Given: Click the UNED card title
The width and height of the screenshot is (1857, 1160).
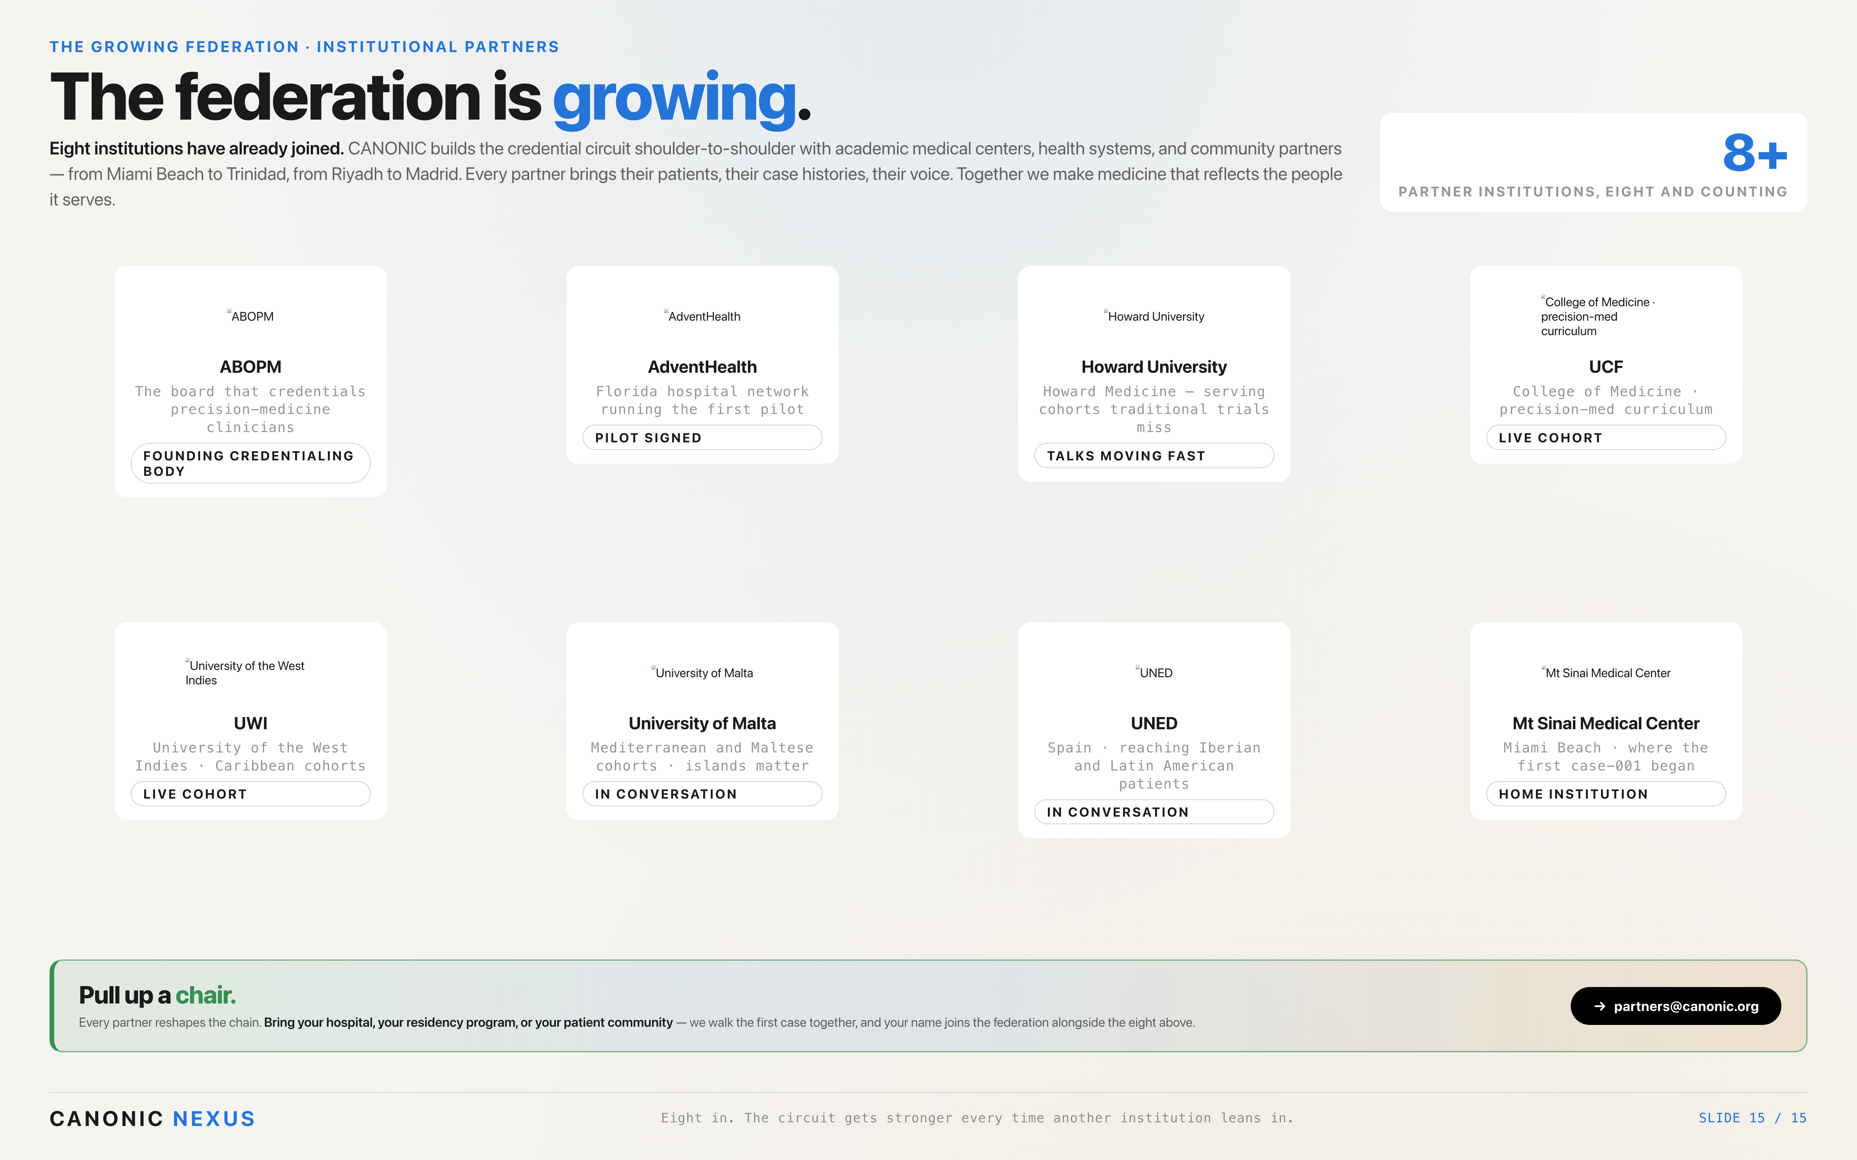Looking at the screenshot, I should click(x=1154, y=724).
